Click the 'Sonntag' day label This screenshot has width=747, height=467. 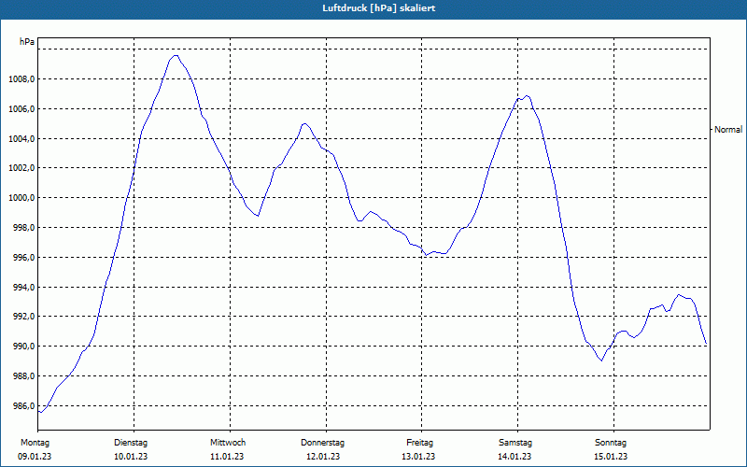tap(611, 443)
